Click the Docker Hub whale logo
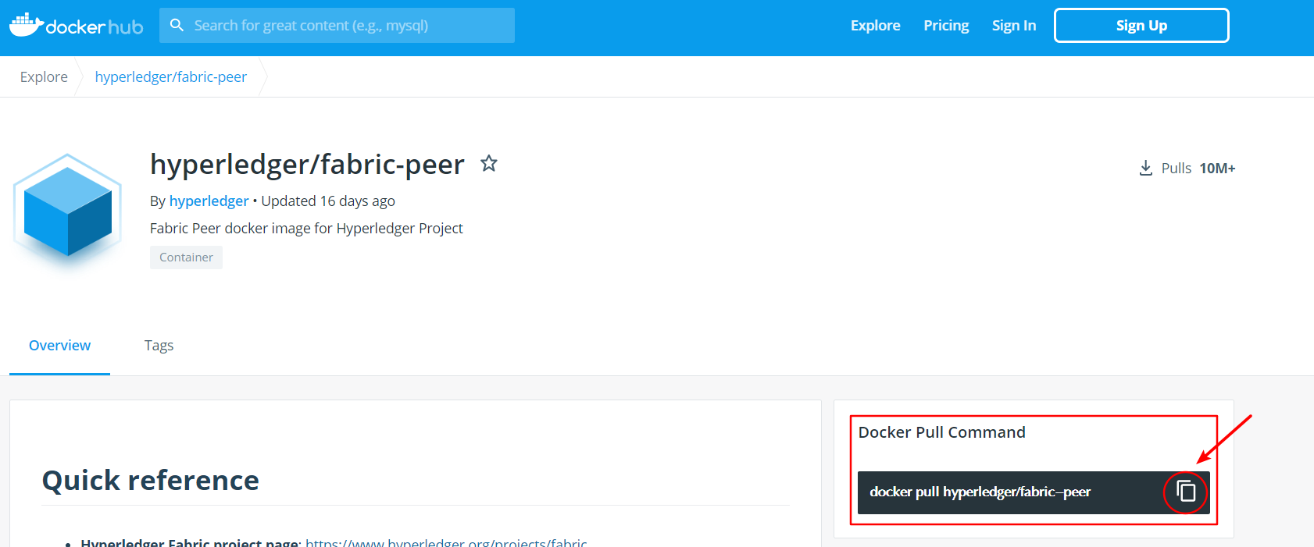The height and width of the screenshot is (547, 1314). coord(76,25)
